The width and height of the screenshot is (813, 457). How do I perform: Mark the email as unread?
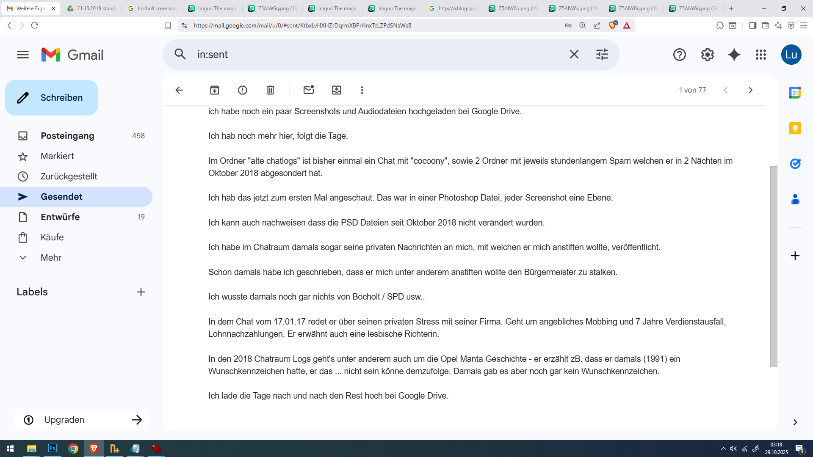[309, 90]
